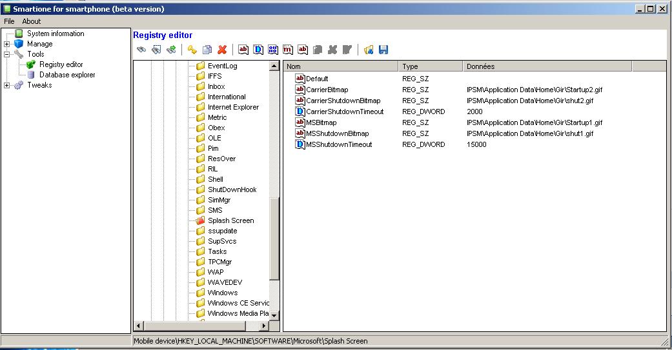Select the Inbox registry key
Image resolution: width=672 pixels, height=350 pixels.
216,86
